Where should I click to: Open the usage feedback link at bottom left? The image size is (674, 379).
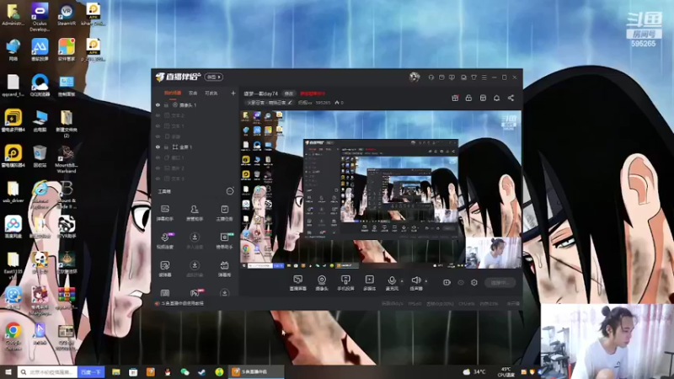click(x=182, y=303)
